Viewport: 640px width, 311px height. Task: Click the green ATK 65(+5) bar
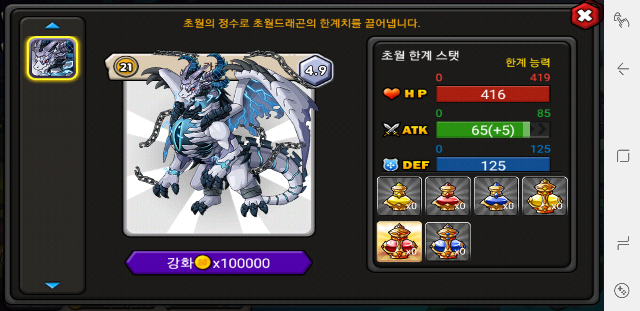click(x=493, y=130)
